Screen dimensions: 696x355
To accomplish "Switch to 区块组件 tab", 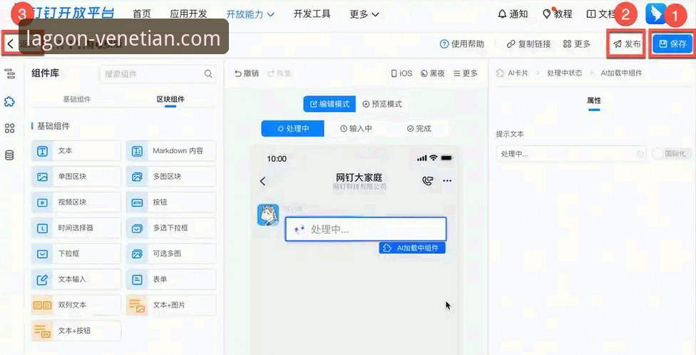I will click(170, 99).
